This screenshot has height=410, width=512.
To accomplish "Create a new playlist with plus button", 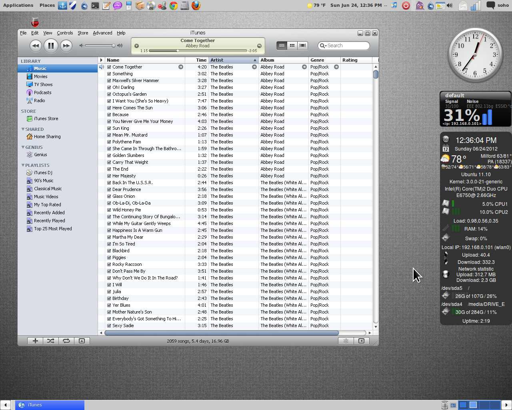I will [x=35, y=341].
